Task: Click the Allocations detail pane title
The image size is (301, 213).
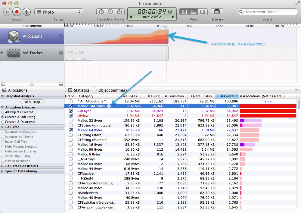Action: click(x=18, y=90)
